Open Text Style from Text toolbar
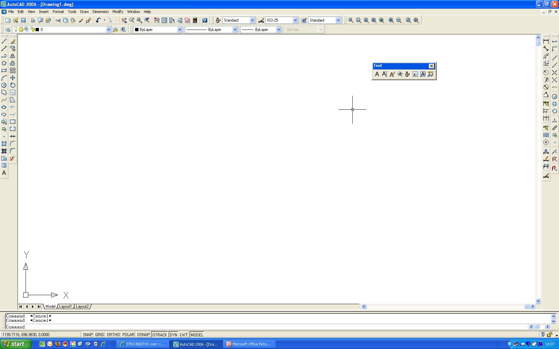This screenshot has height=349, width=559. 408,74
